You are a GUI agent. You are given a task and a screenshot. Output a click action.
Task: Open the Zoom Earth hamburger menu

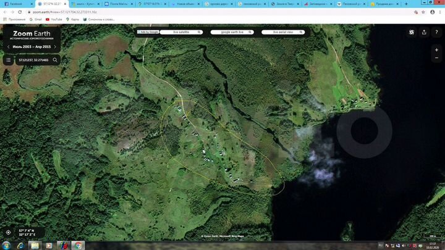coord(8,60)
